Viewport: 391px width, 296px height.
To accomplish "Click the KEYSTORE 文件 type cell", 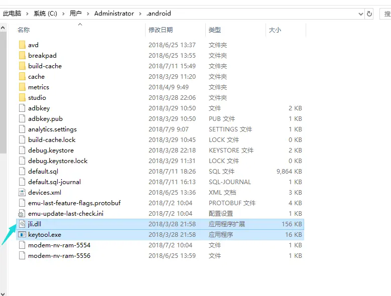I will coord(231,150).
